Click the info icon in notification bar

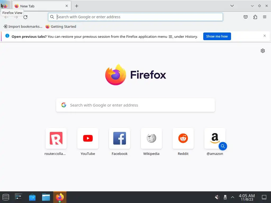(7, 36)
